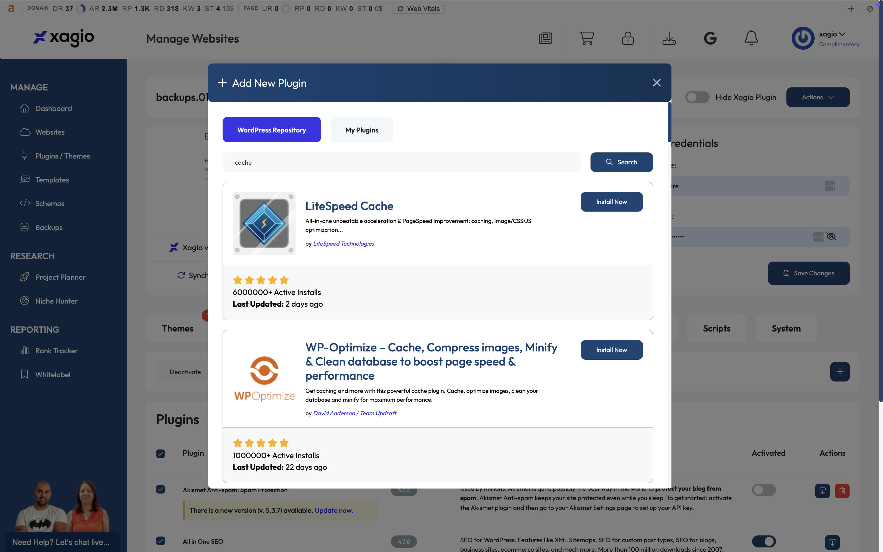Open the news feed icon in header
Image resolution: width=883 pixels, height=552 pixels.
(x=545, y=38)
